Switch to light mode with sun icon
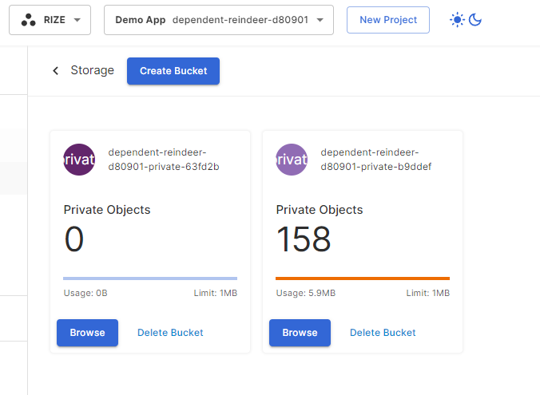 pos(457,20)
